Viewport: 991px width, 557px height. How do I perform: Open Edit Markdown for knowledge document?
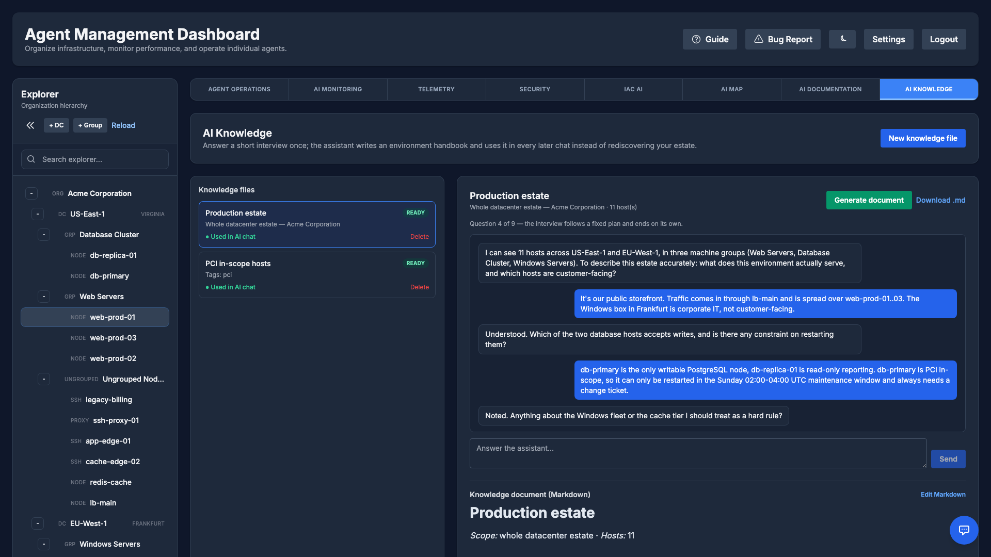(943, 495)
